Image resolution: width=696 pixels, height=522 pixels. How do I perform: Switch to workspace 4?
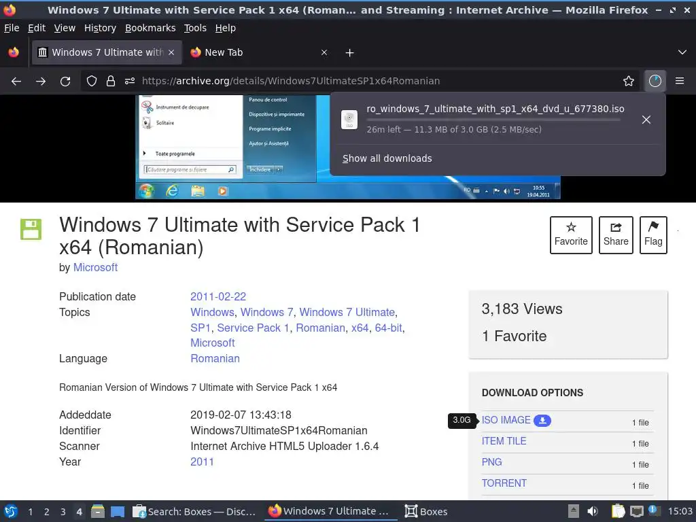[x=79, y=512]
